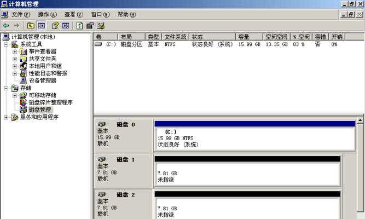
Task: Click the show/hide action pane toolbar icon
Action: 66,25
